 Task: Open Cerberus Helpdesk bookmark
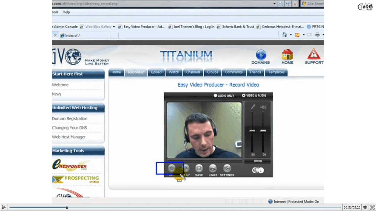coord(280,27)
